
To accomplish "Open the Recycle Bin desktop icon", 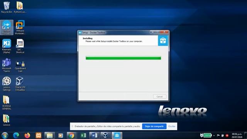I will [7, 7].
